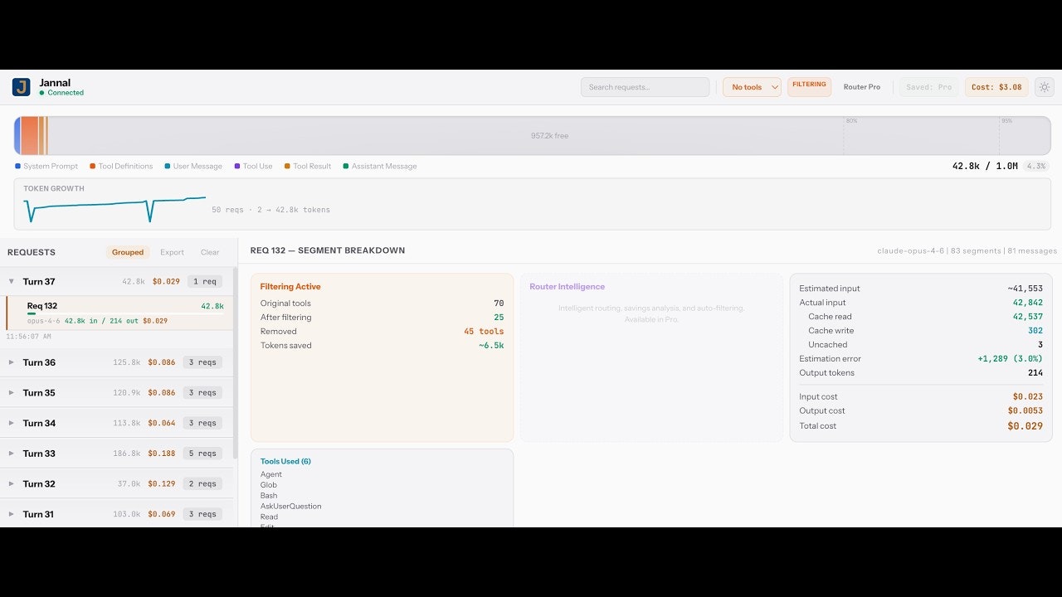1062x597 pixels.
Task: Click the Jannal "J" logo icon
Action: pyautogui.click(x=21, y=86)
